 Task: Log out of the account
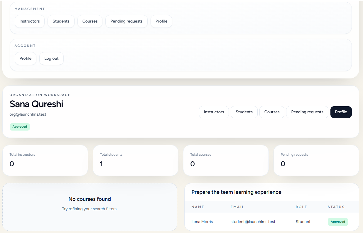[x=51, y=58]
